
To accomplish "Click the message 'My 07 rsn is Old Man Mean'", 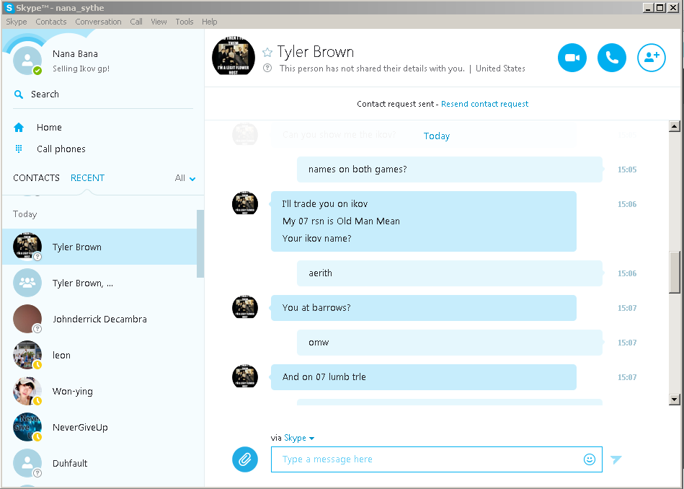I will click(x=341, y=221).
